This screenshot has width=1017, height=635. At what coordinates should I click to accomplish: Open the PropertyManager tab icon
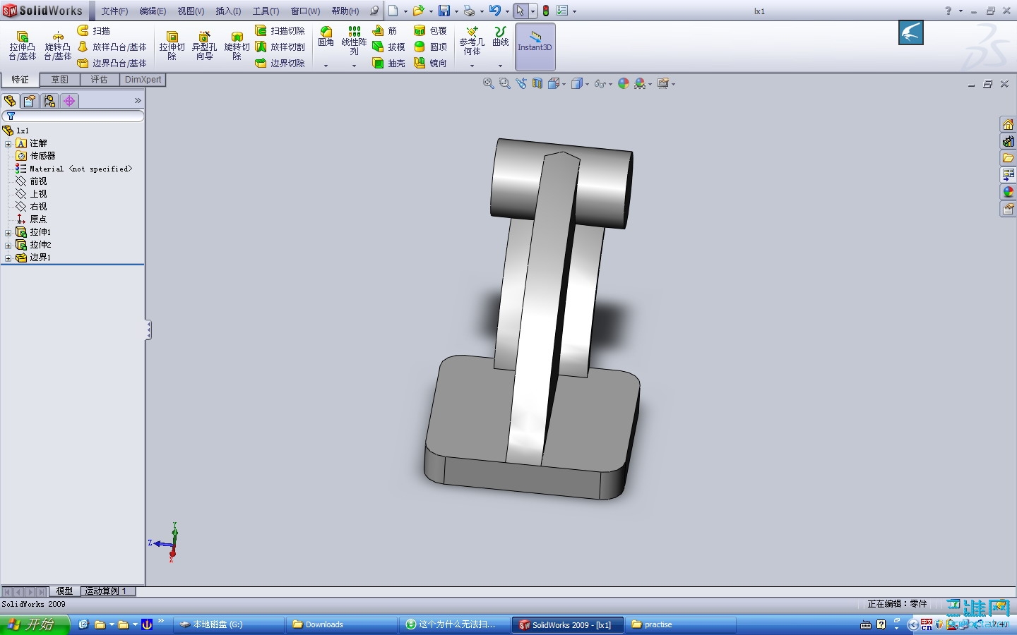pyautogui.click(x=30, y=101)
